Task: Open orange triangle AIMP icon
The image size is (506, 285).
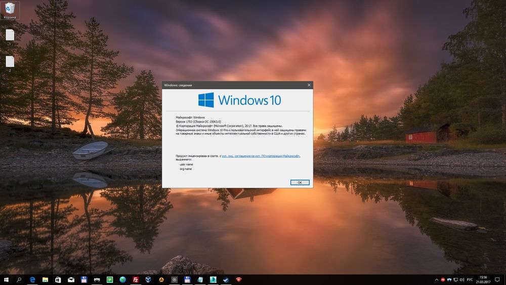Action: [x=161, y=279]
